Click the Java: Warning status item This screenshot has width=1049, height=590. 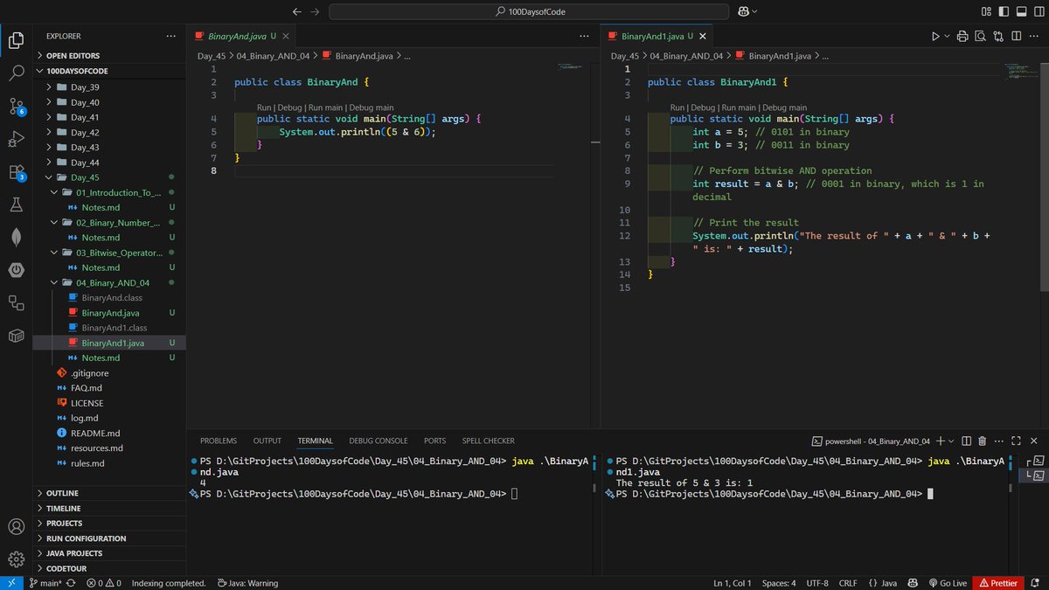click(247, 583)
